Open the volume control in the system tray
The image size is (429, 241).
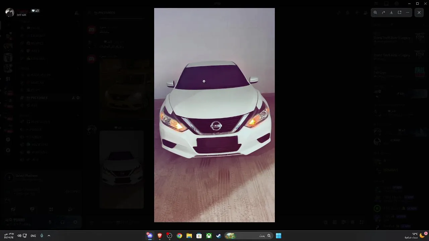19,236
